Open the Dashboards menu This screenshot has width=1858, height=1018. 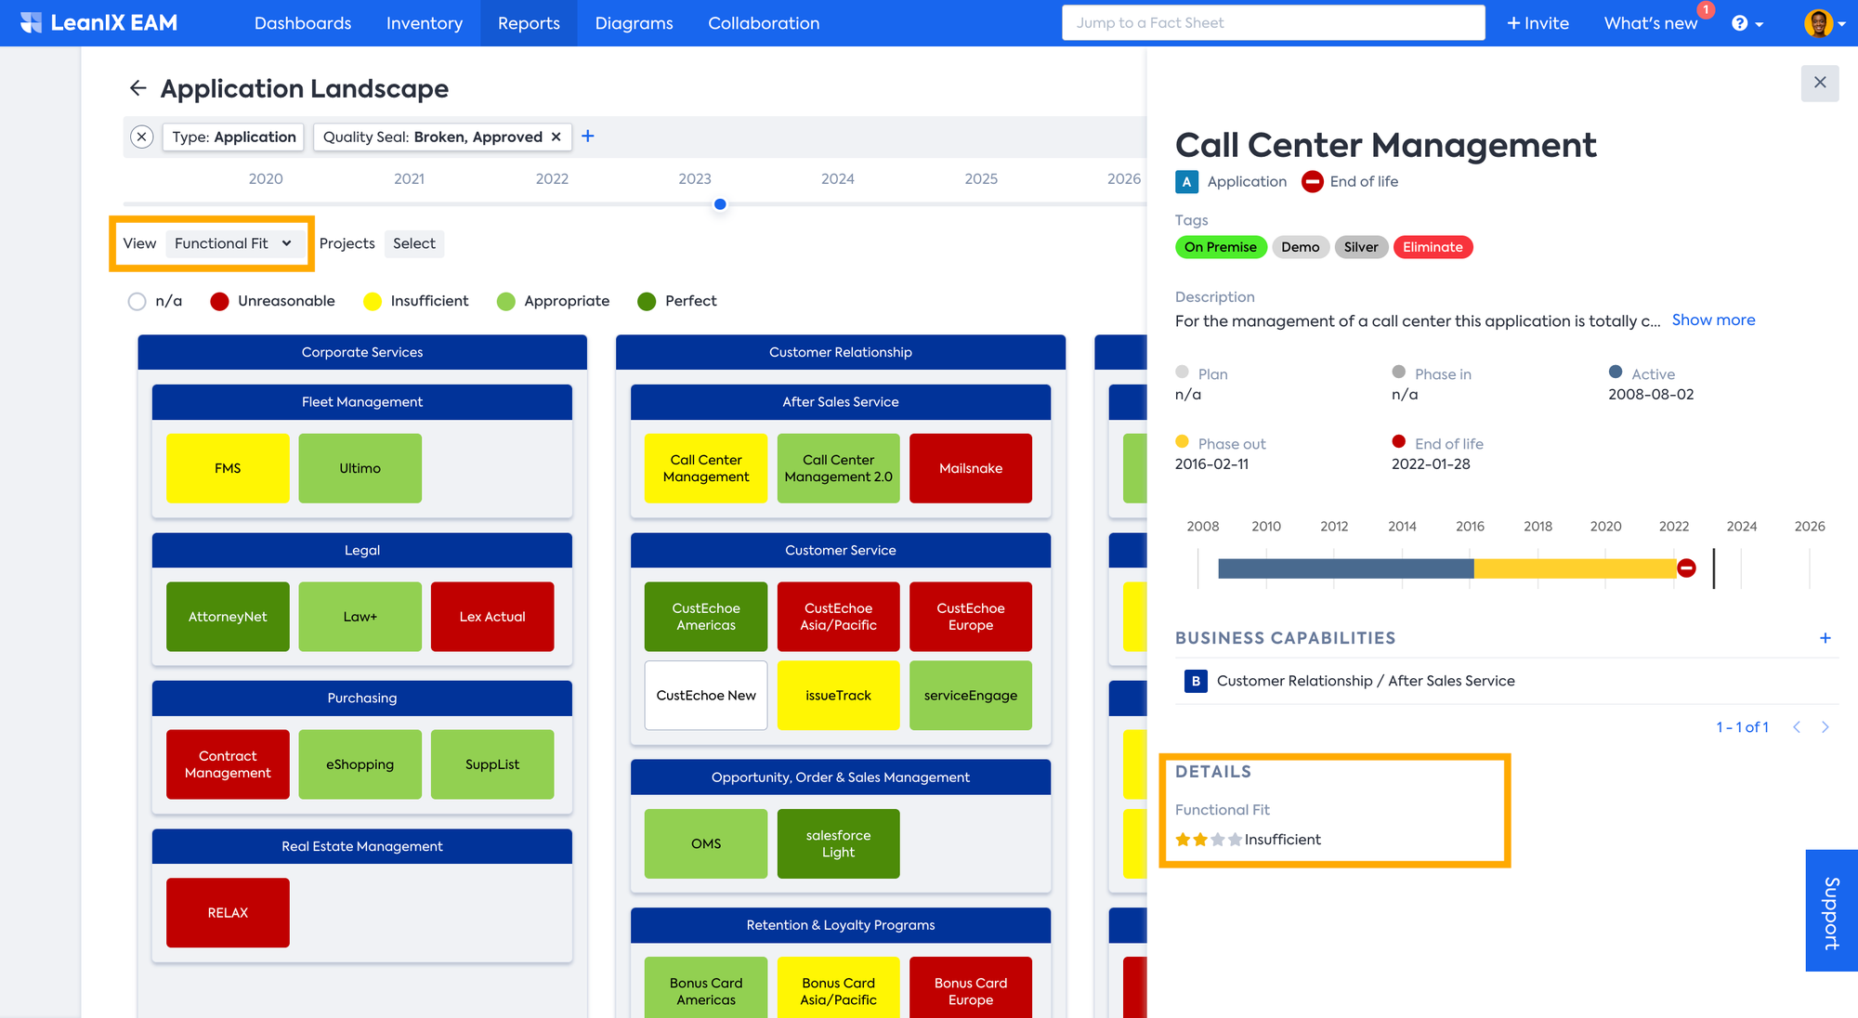[x=303, y=23]
